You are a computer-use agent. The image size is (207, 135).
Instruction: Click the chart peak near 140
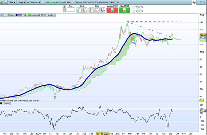pos(127,22)
